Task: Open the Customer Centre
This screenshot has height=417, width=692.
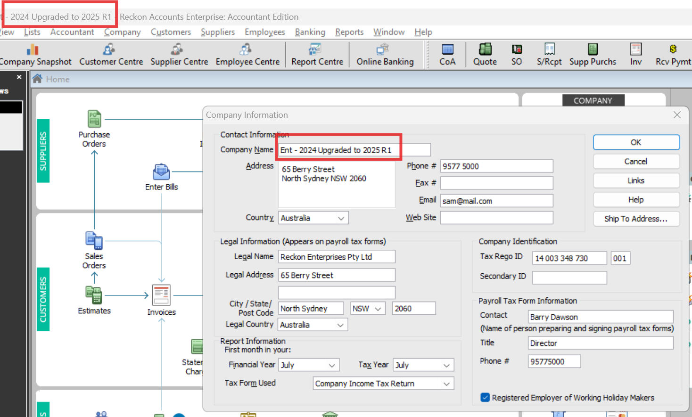Action: [x=111, y=55]
